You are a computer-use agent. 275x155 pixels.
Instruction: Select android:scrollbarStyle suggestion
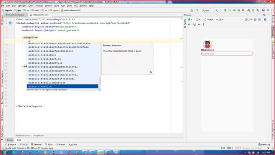tap(62, 63)
